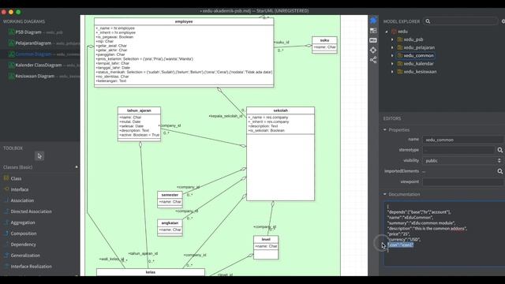Expand the xedu_kalendar package node
The height and width of the screenshot is (284, 505).
pyautogui.click(x=392, y=63)
